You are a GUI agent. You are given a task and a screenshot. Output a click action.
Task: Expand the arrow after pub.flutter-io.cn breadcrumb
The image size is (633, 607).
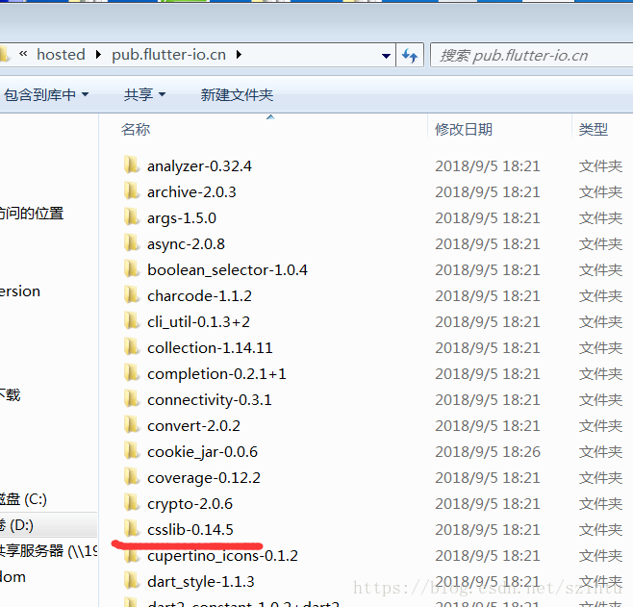click(x=239, y=55)
